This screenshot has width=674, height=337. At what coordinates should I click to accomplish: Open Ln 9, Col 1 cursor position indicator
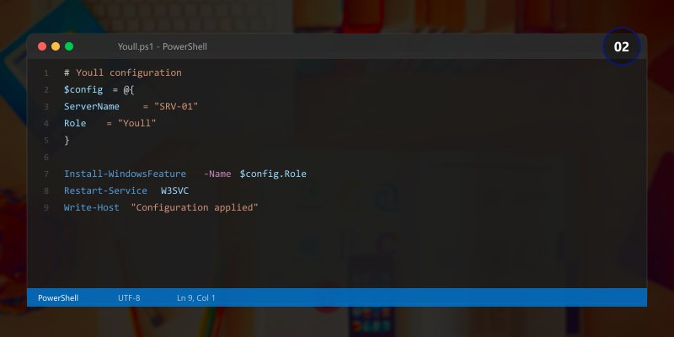196,297
